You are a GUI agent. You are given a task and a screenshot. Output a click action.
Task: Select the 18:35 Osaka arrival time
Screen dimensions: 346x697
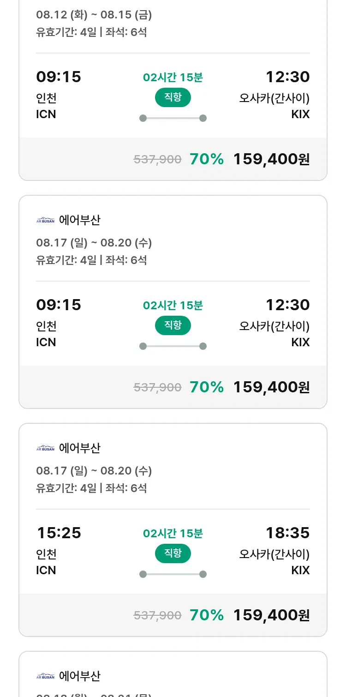tap(287, 533)
